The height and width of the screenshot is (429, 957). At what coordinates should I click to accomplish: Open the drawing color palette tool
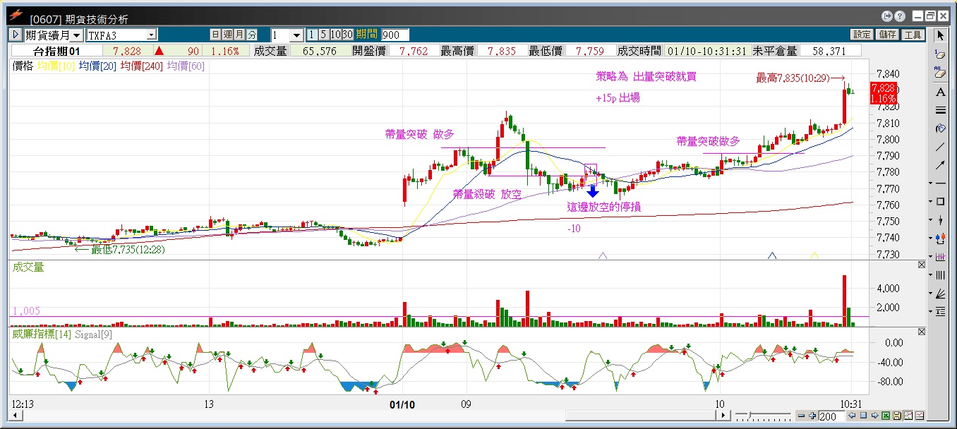[x=940, y=128]
